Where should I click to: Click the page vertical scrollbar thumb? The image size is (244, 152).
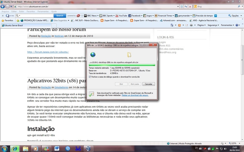pos(242,60)
